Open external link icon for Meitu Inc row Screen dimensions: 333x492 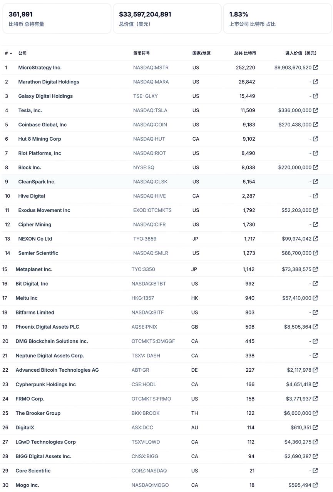pos(315,298)
